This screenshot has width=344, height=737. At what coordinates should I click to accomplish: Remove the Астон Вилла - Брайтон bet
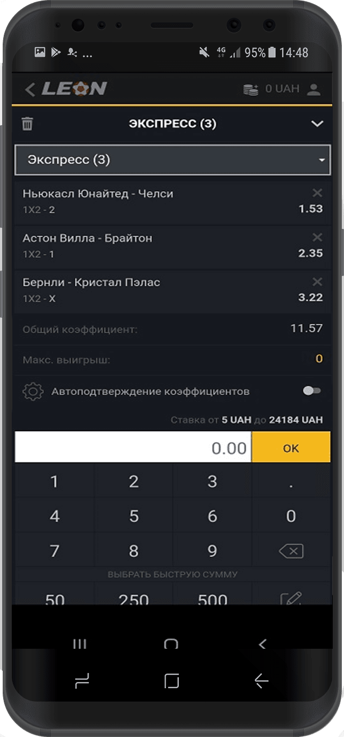click(317, 237)
